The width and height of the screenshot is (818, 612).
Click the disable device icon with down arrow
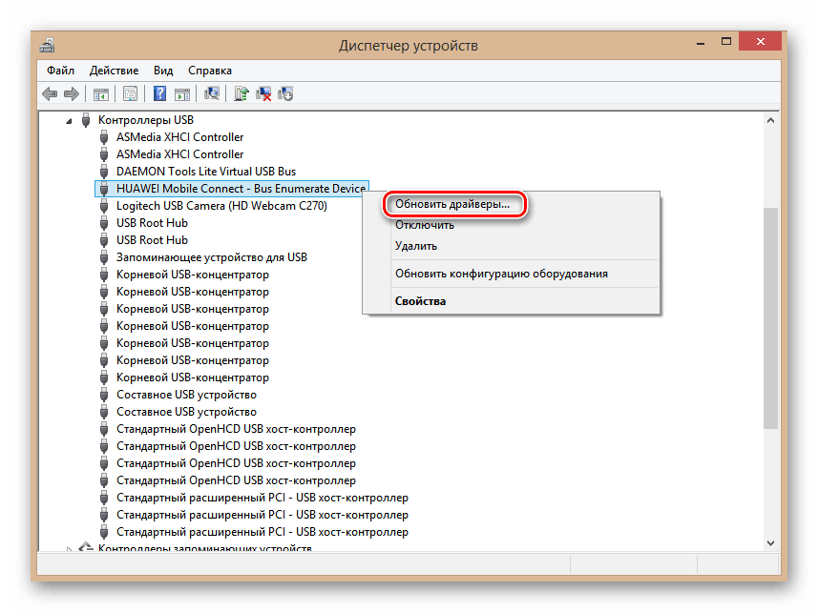(285, 93)
